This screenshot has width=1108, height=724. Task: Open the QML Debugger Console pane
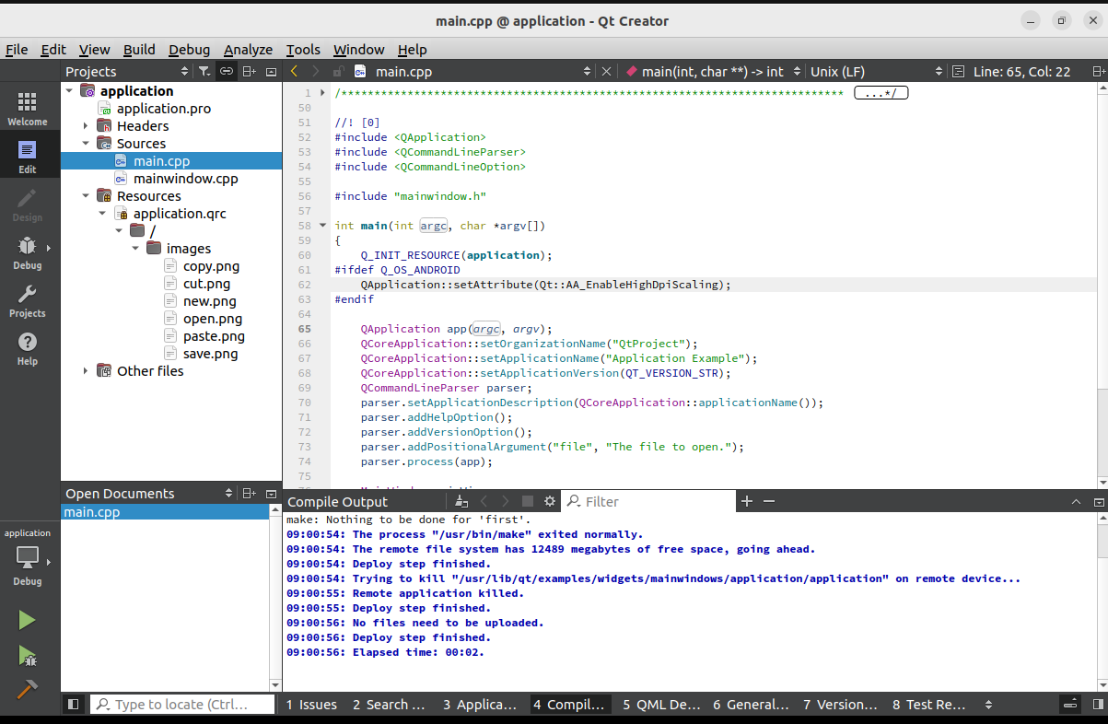tap(661, 704)
